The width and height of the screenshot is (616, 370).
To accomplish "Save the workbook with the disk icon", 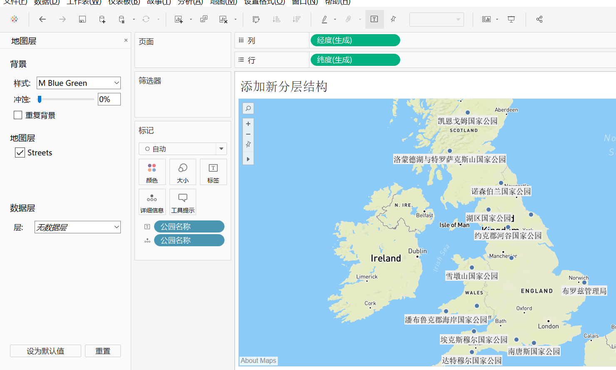I will 82,19.
